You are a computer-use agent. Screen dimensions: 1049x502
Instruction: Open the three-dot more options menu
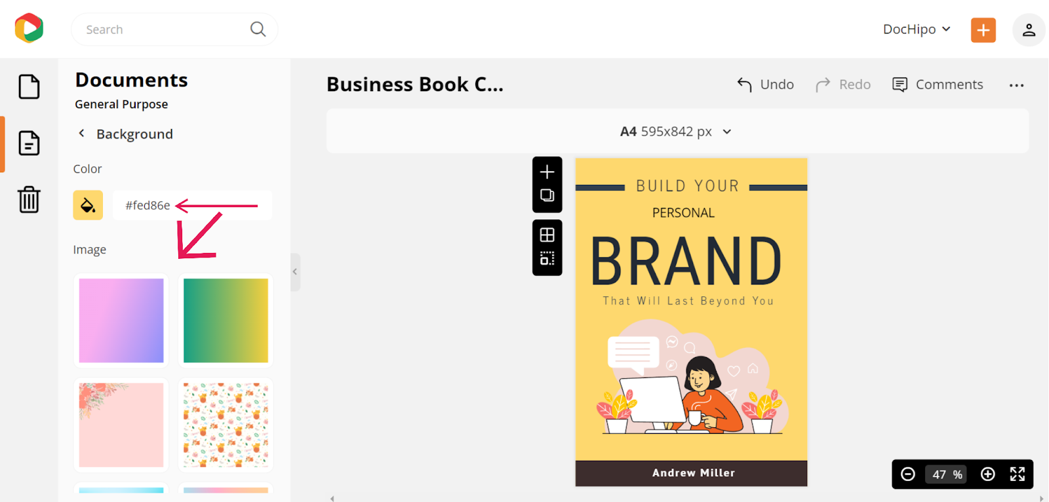tap(1016, 85)
